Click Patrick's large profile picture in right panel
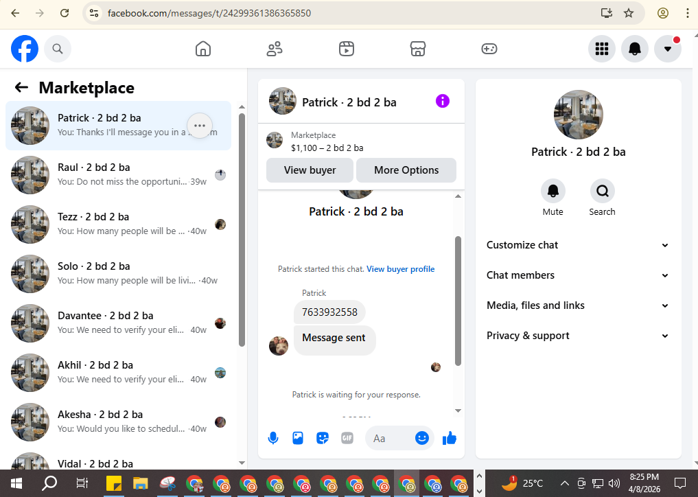This screenshot has width=698, height=497. click(x=579, y=115)
